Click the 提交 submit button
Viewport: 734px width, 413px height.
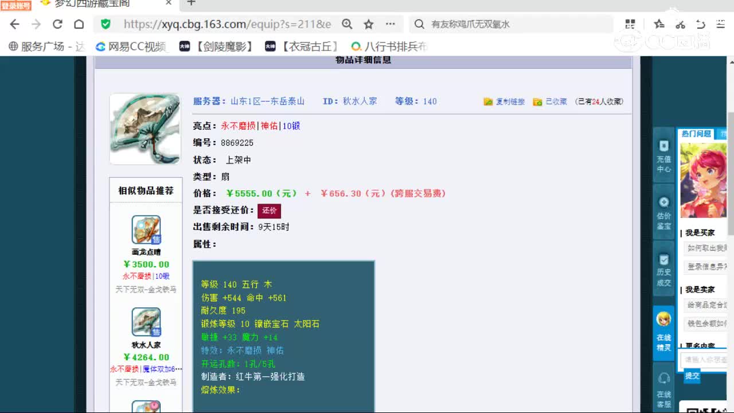692,376
